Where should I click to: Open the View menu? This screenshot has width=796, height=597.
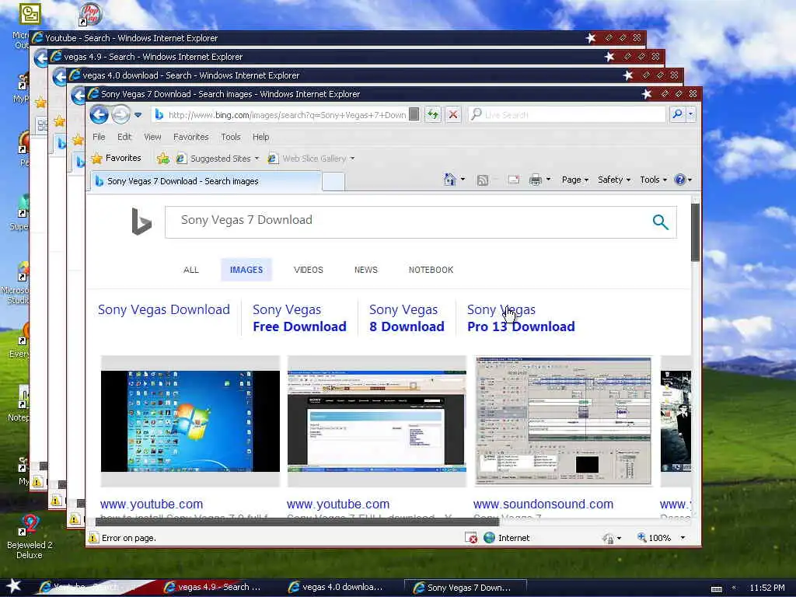pyautogui.click(x=152, y=137)
